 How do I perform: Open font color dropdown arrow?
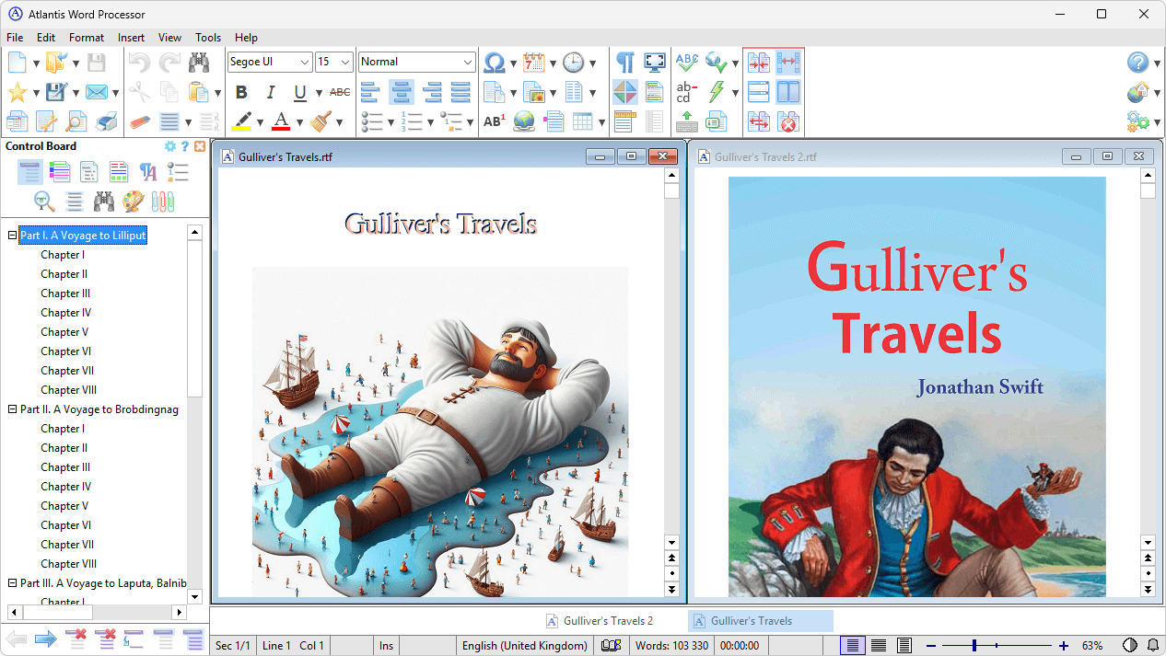tap(299, 122)
